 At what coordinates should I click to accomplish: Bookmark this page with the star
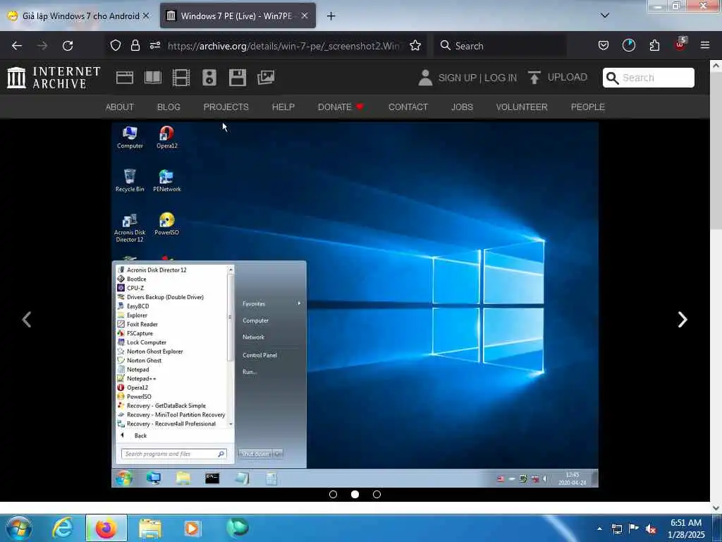[415, 45]
